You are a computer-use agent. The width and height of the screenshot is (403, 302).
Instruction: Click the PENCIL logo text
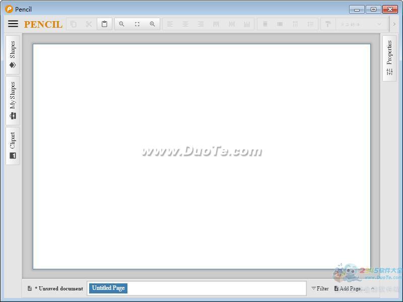point(43,24)
